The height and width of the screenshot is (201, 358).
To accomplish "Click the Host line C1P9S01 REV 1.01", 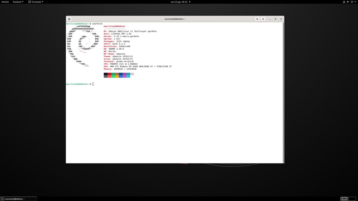I will [118, 34].
